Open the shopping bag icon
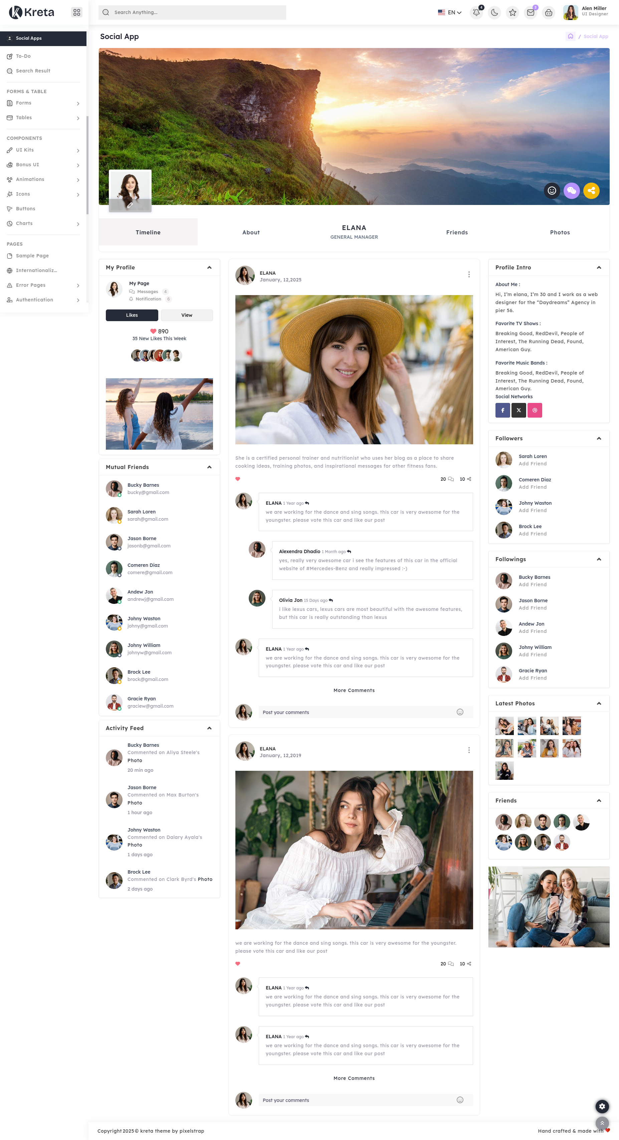619x1140 pixels. point(548,12)
